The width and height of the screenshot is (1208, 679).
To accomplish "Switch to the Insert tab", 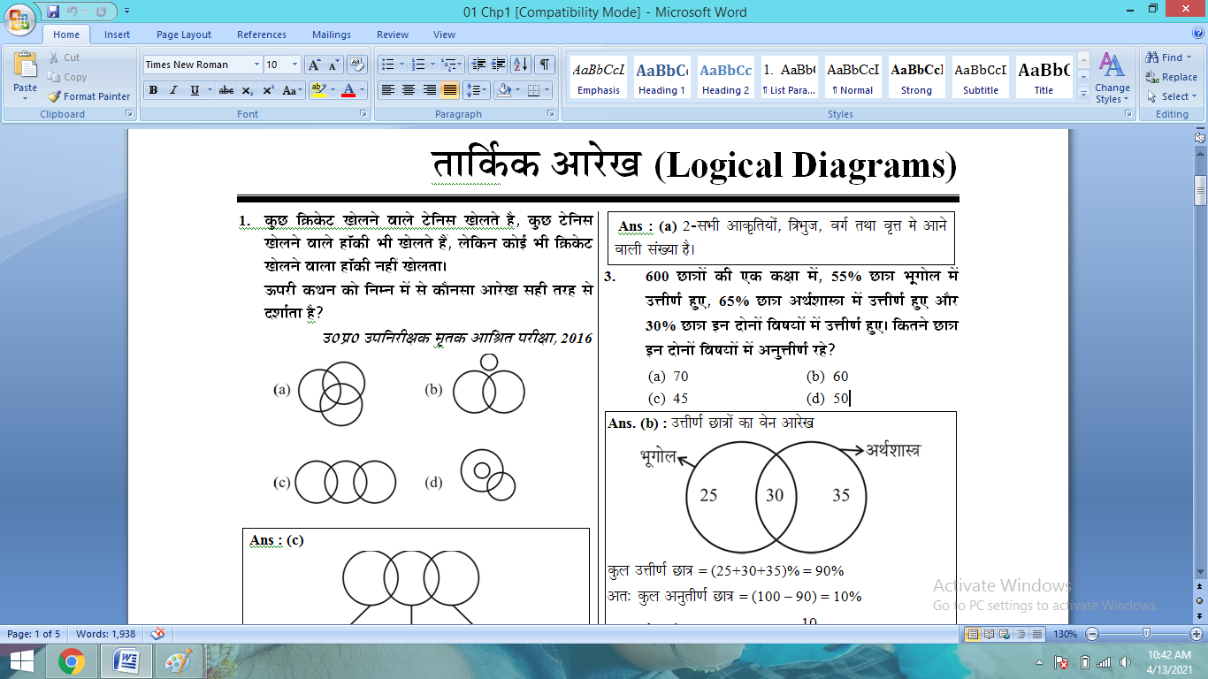I will click(x=118, y=34).
